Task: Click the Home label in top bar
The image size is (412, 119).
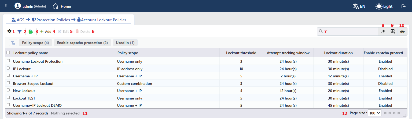Action: point(66,6)
